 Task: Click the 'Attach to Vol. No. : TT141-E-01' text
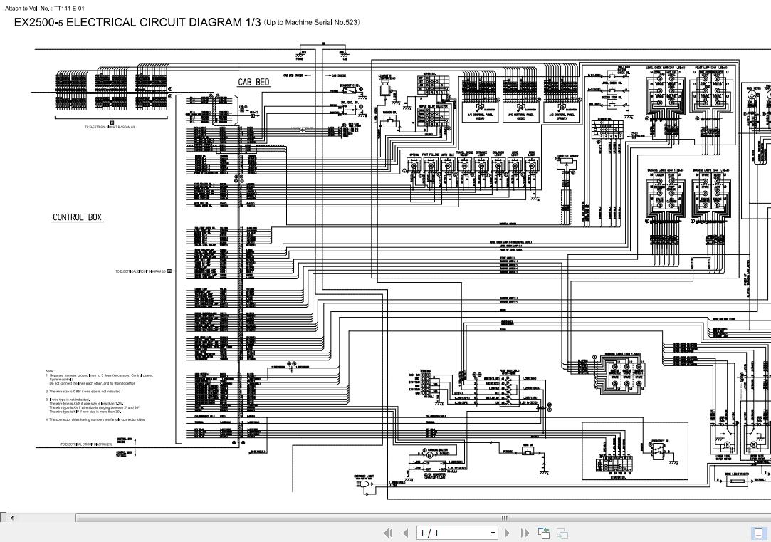[x=45, y=9]
